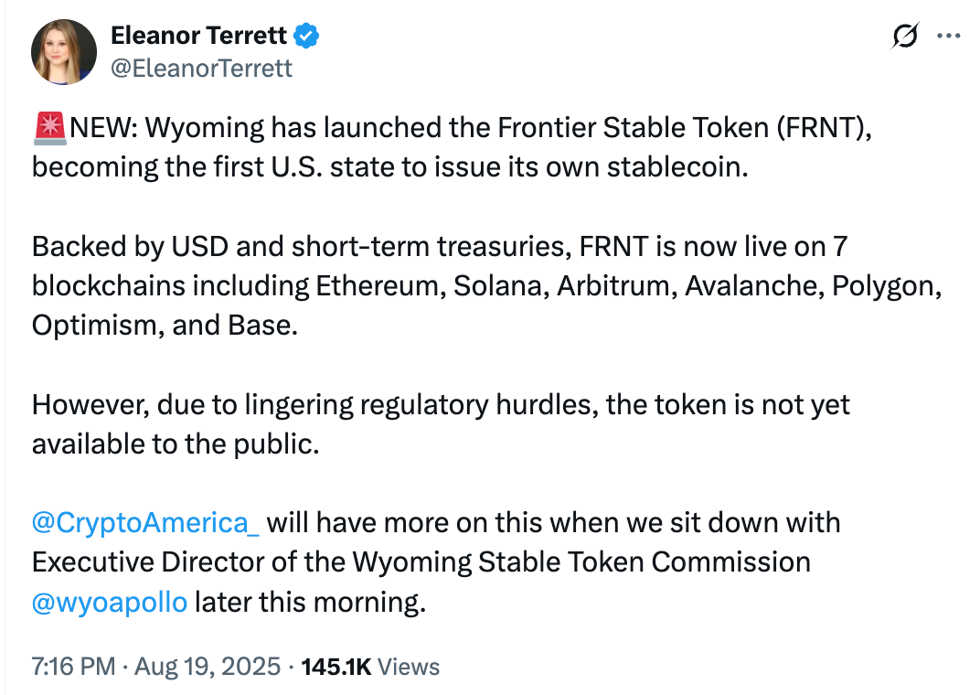
Task: Click the Views label
Action: coord(409,667)
